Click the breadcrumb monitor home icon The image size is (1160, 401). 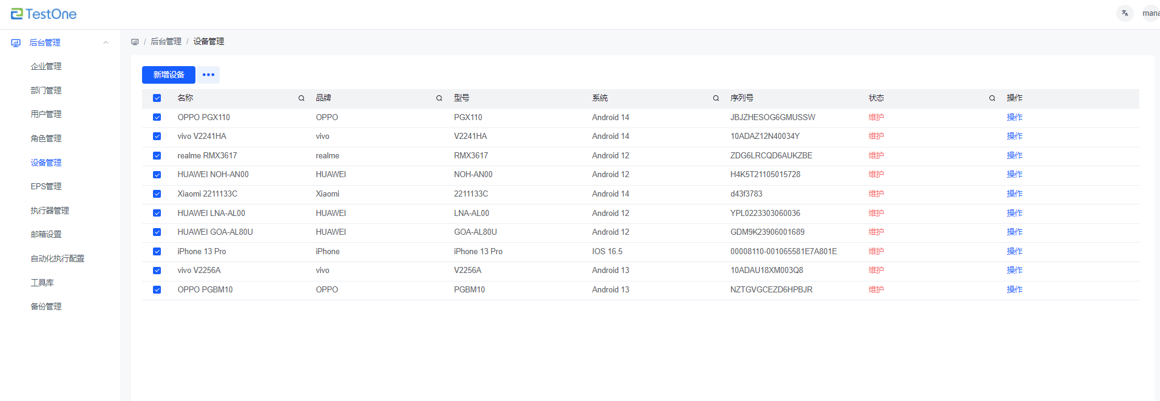pyautogui.click(x=135, y=42)
